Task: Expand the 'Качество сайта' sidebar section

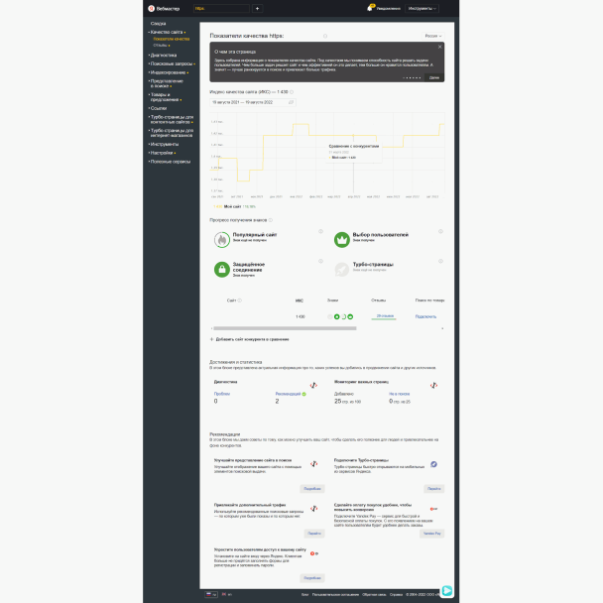Action: pyautogui.click(x=166, y=32)
